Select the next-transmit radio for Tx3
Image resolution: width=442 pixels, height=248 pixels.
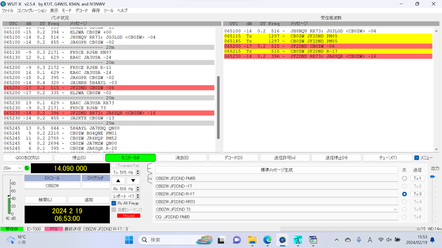click(x=404, y=194)
